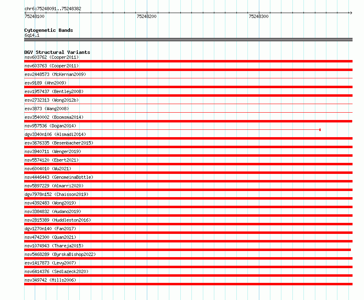Click the gray 6q14.1 cytogenetic band bar
Image resolution: width=364 pixels, height=300 pixels.
[188, 40]
